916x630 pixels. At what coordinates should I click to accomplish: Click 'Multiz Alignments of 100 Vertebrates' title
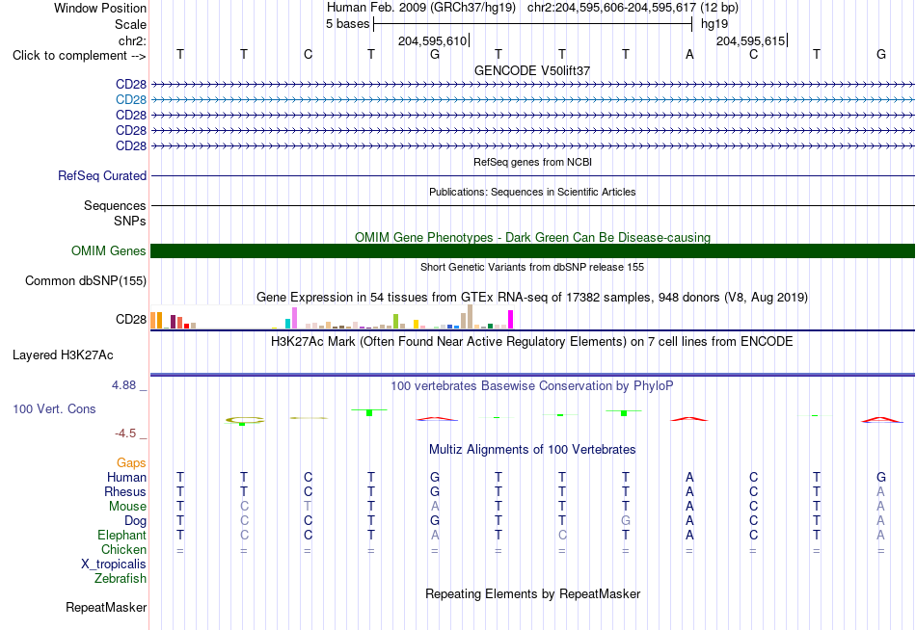[532, 450]
